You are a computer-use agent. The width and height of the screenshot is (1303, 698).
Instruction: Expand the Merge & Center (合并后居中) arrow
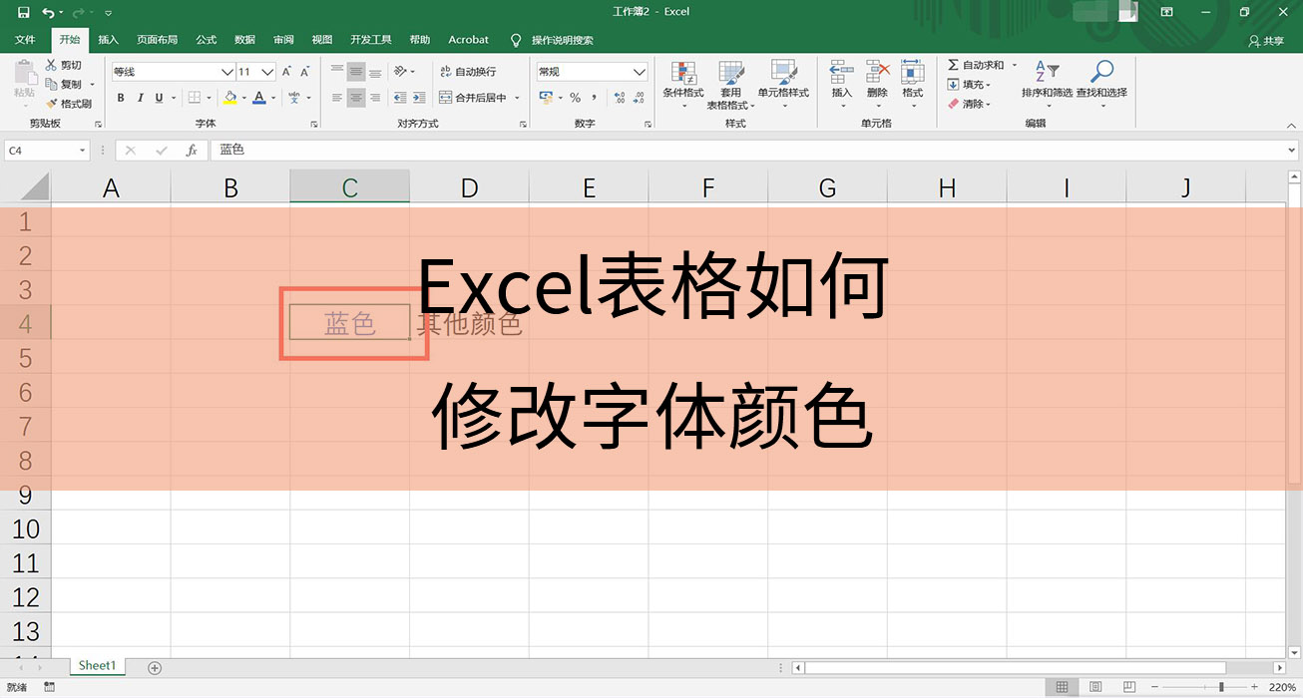click(x=516, y=98)
